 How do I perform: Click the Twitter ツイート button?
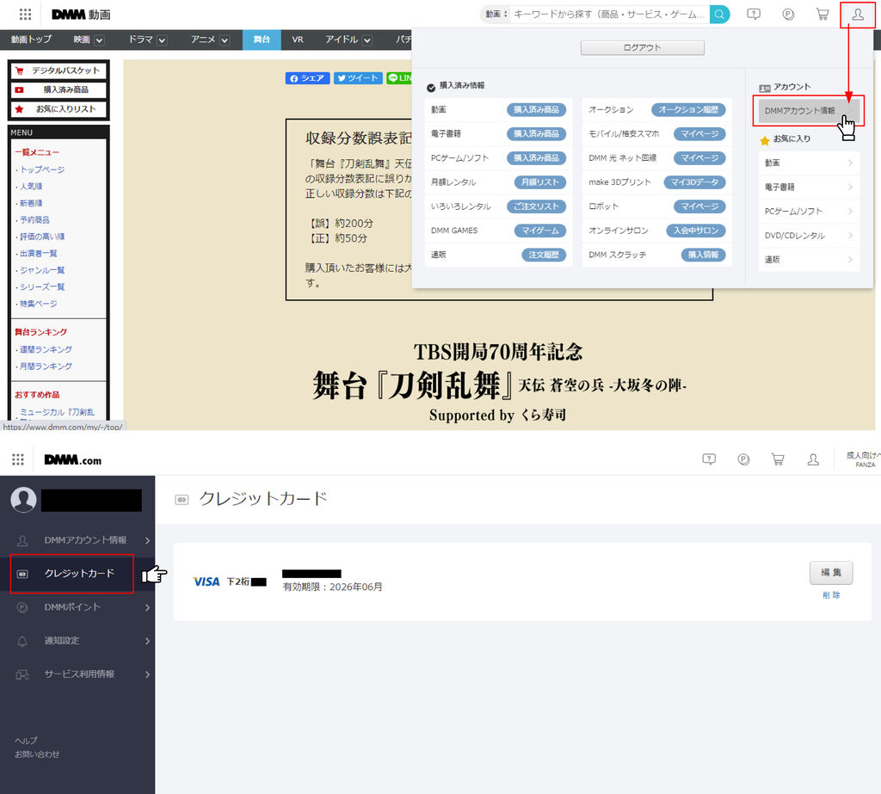tap(358, 78)
